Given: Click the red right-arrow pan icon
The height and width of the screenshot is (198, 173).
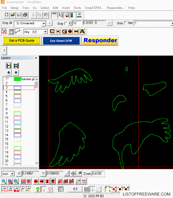Looking at the screenshot, I should coord(42,181).
